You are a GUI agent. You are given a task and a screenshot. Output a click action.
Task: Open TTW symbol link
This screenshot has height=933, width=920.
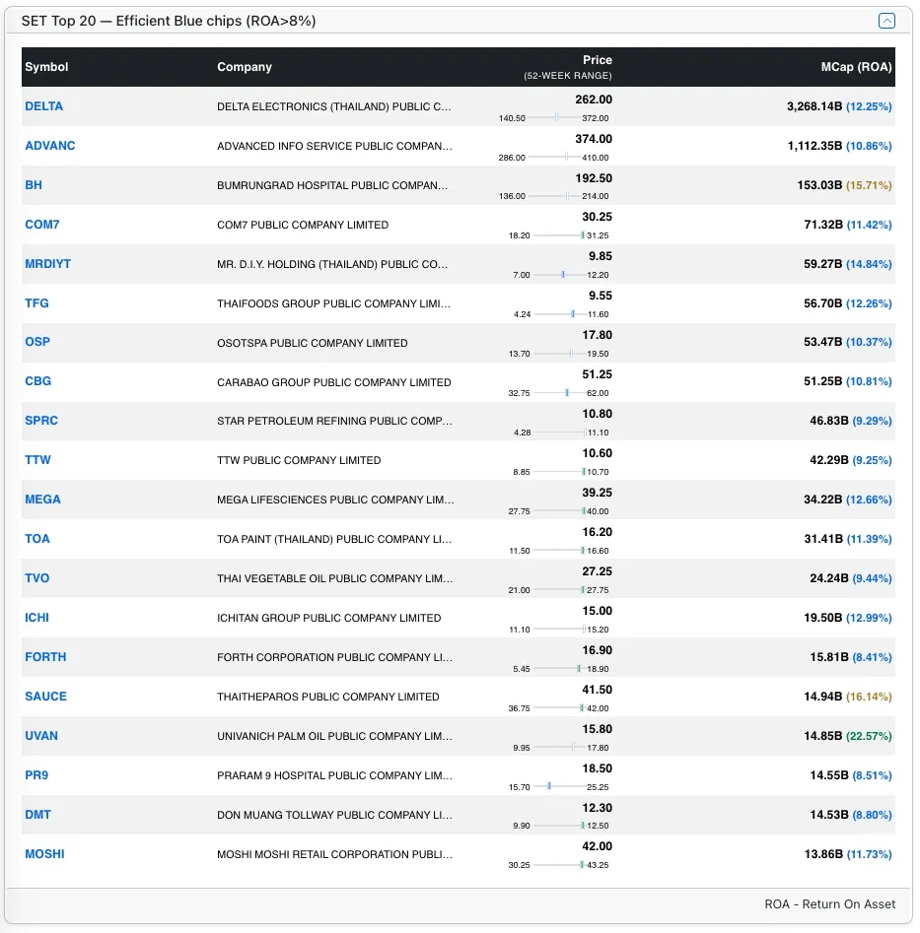point(38,459)
